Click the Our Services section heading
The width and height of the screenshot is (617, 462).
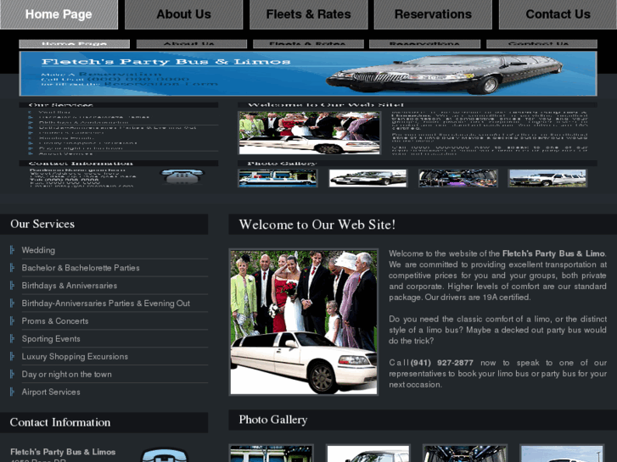tap(42, 224)
